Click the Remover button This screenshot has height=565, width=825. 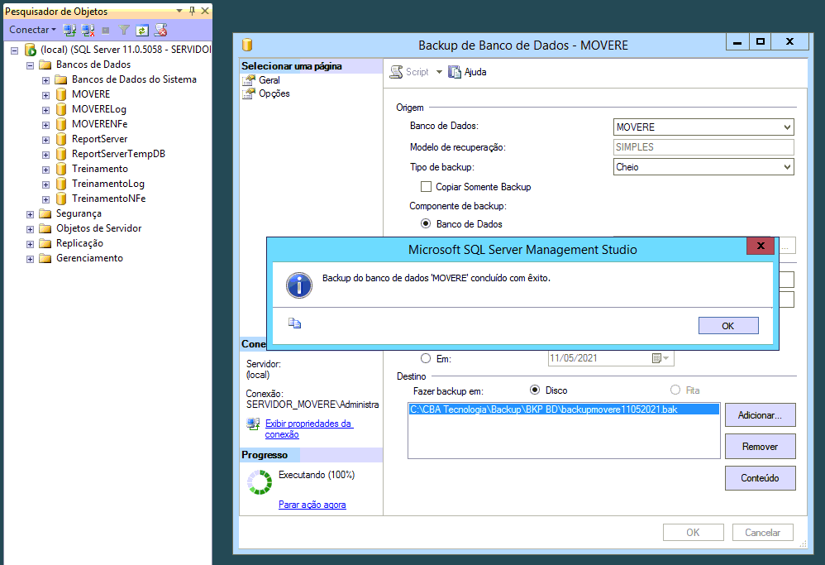coord(760,447)
